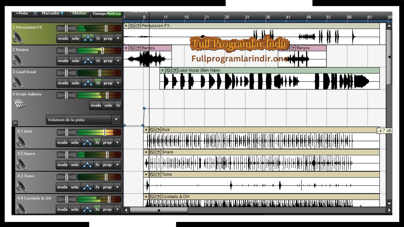Open prep dropdown arrow on 4.1 Kick track

(117, 143)
